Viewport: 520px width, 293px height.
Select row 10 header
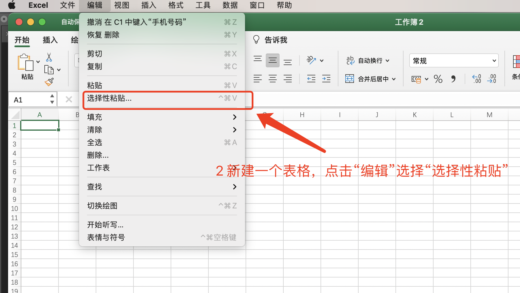pos(14,209)
